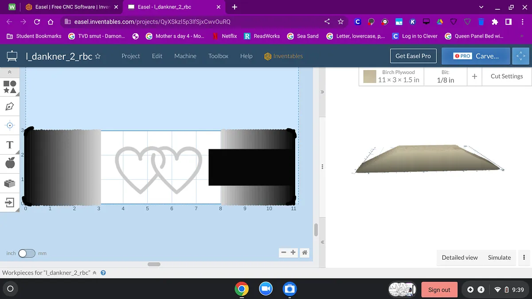532x299 pixels.
Task: Open the Machine menu
Action: [185, 56]
